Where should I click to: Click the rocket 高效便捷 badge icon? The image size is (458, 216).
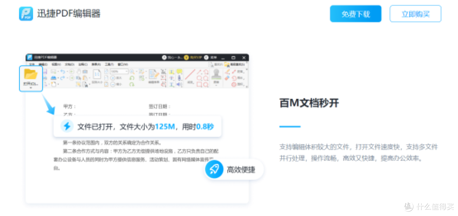point(214,169)
